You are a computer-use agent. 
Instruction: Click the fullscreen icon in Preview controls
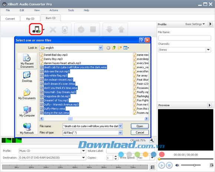[x=211, y=165]
